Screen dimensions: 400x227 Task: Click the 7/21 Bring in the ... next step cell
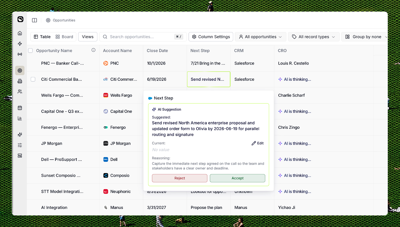208,63
